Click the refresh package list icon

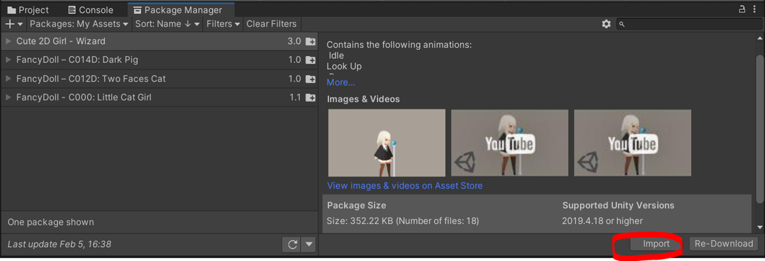click(x=292, y=244)
